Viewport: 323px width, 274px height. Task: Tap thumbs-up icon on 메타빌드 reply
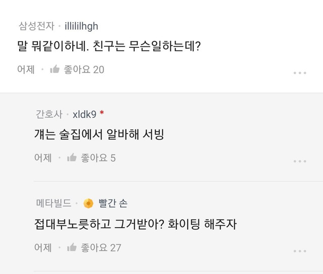coord(72,248)
